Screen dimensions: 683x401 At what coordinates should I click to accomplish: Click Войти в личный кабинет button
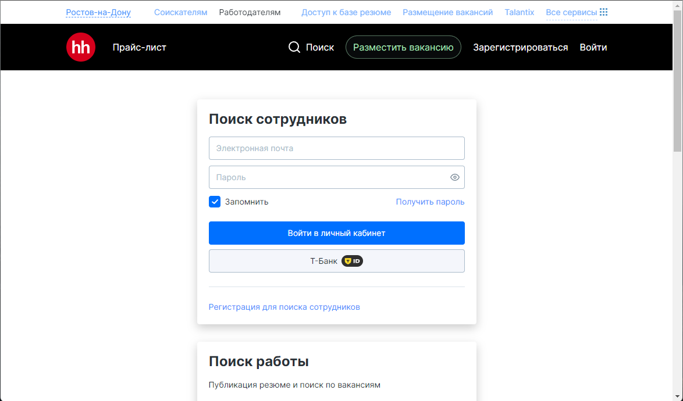click(x=337, y=233)
